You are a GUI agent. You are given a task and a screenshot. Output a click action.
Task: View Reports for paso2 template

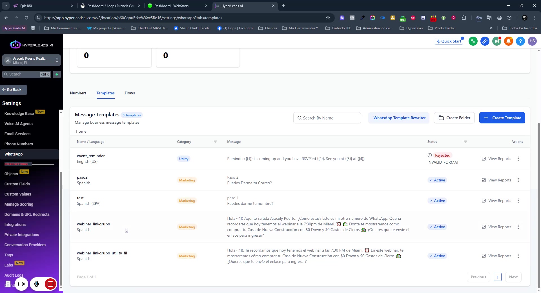[x=496, y=180]
